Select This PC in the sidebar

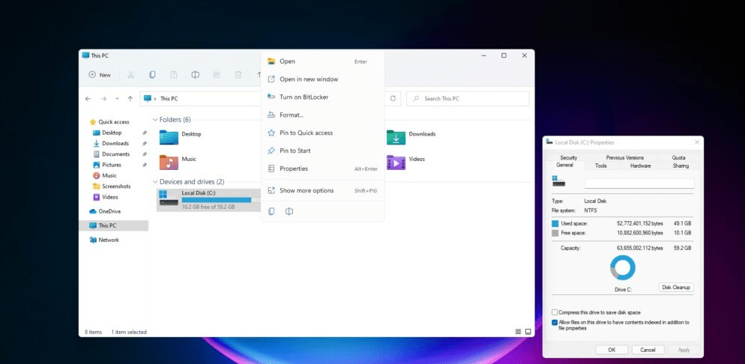pos(114,226)
